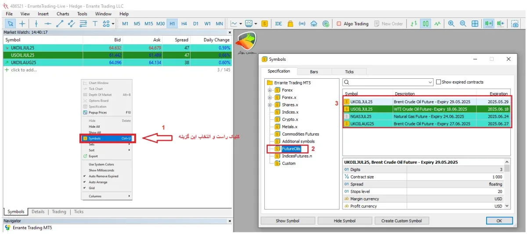Open the Signals broadcast icon
This screenshot has height=234, width=527.
click(x=302, y=24)
